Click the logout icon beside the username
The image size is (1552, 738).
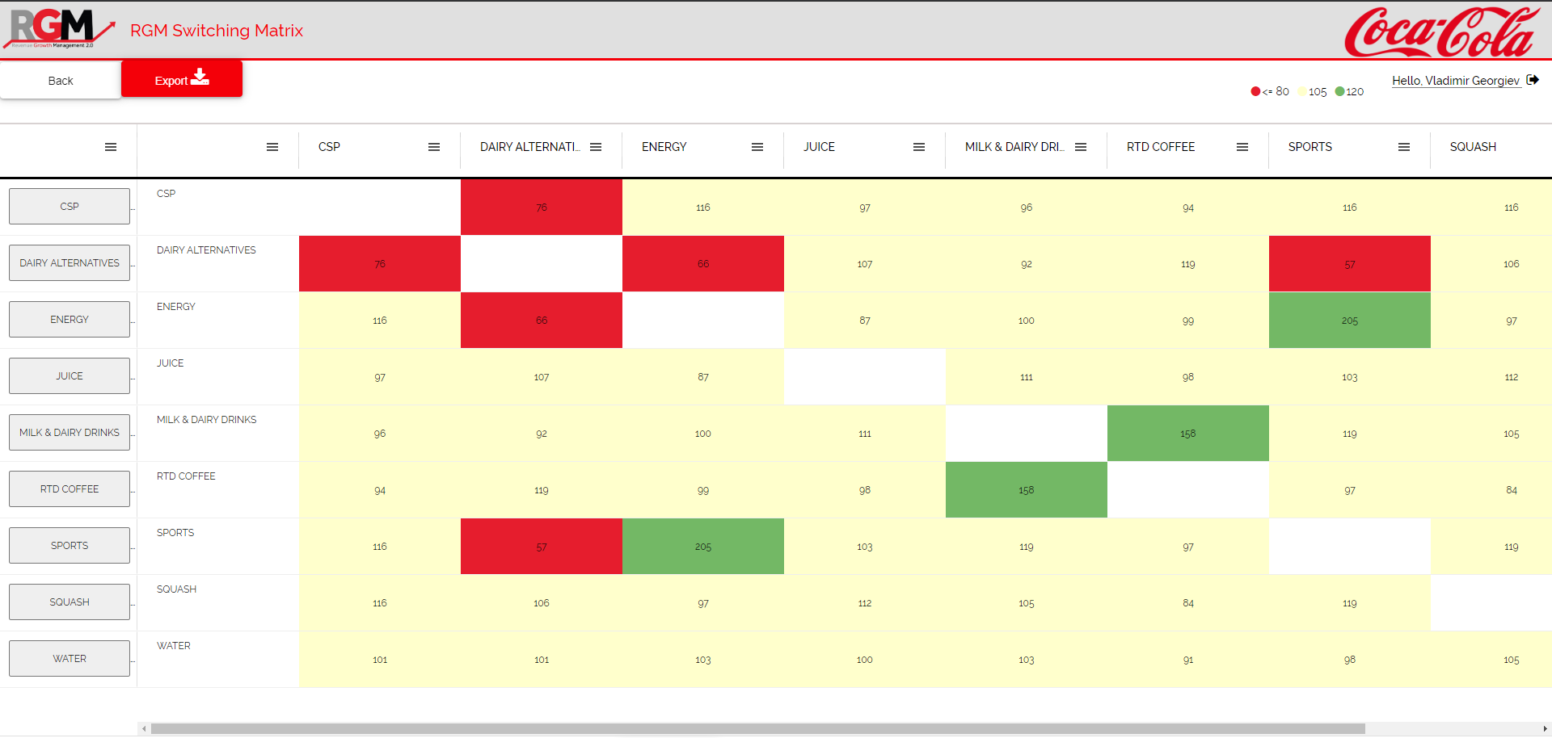[1533, 80]
